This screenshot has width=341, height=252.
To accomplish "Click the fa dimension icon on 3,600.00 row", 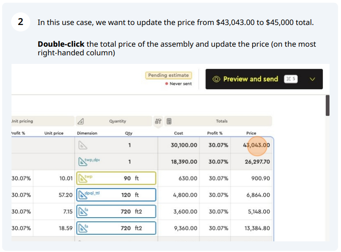I will [83, 212].
